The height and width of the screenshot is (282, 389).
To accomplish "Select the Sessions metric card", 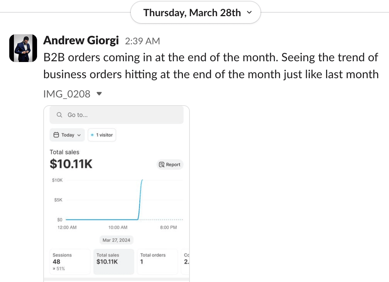I will pyautogui.click(x=70, y=262).
